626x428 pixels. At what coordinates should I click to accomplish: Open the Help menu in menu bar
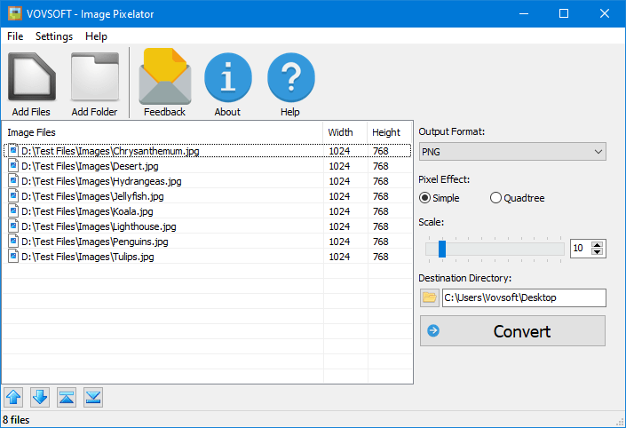pyautogui.click(x=96, y=36)
